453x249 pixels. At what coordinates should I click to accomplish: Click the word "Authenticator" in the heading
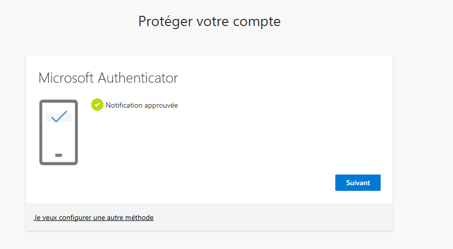pyautogui.click(x=138, y=78)
